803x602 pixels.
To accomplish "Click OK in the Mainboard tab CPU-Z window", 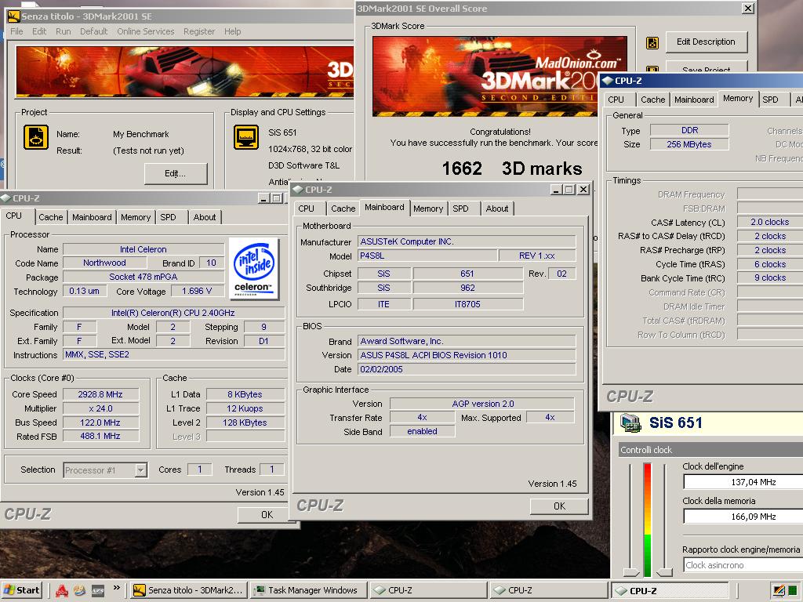I will click(559, 506).
